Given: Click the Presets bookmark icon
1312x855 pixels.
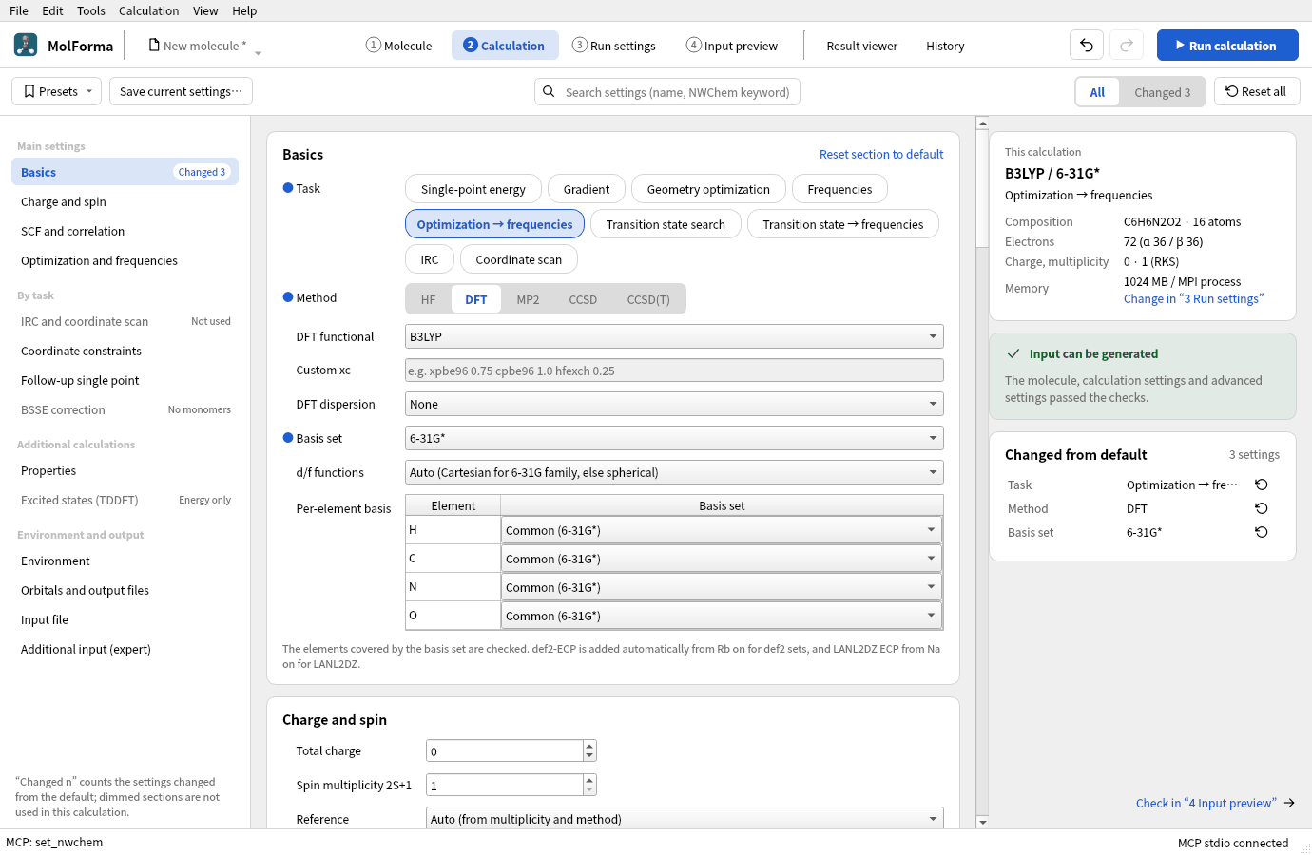Looking at the screenshot, I should [29, 92].
